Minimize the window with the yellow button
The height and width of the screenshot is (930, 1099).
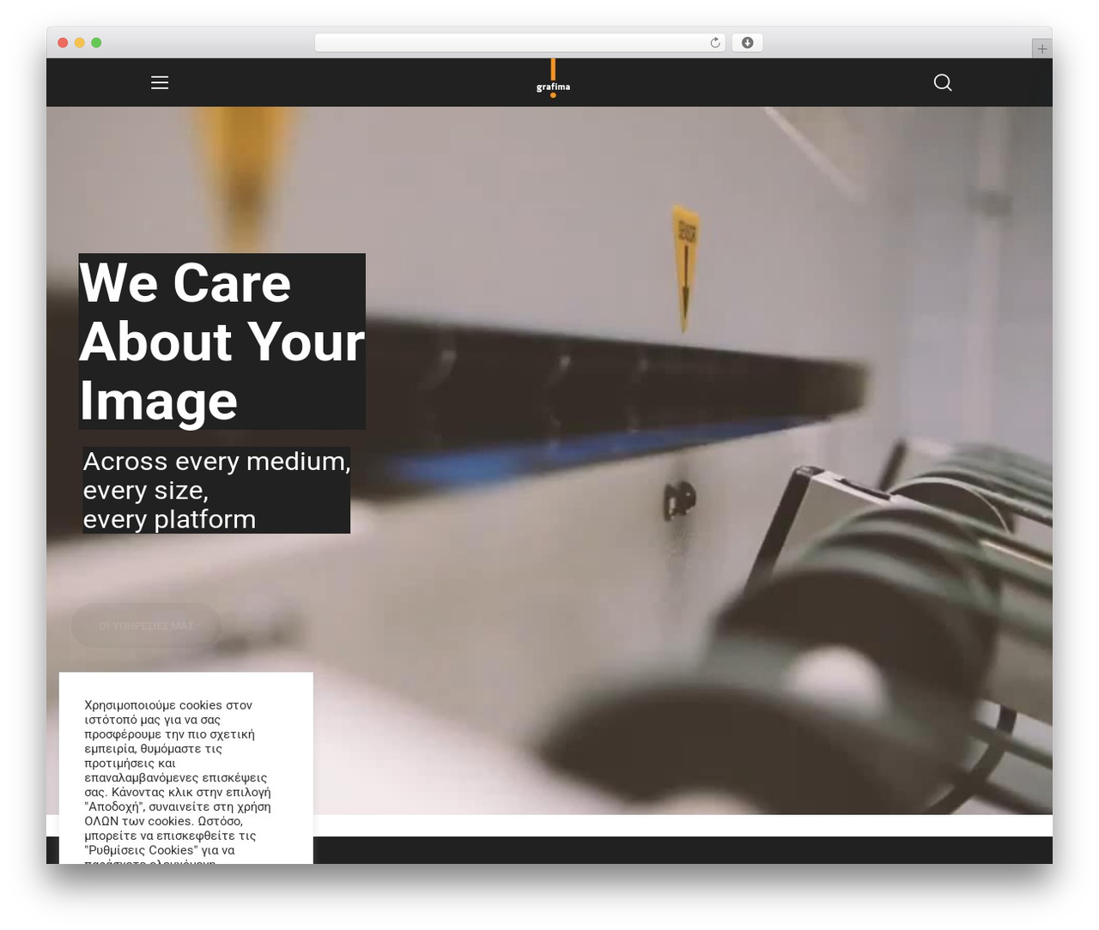pyautogui.click(x=80, y=43)
